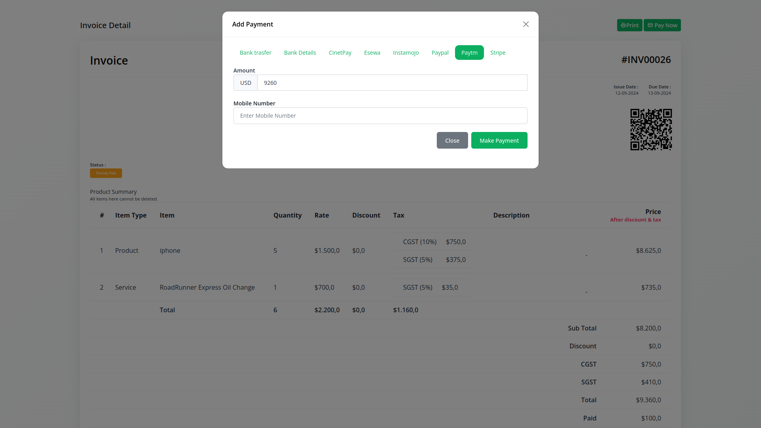Image resolution: width=761 pixels, height=428 pixels.
Task: Select the CinetPay payment tab
Action: click(340, 53)
